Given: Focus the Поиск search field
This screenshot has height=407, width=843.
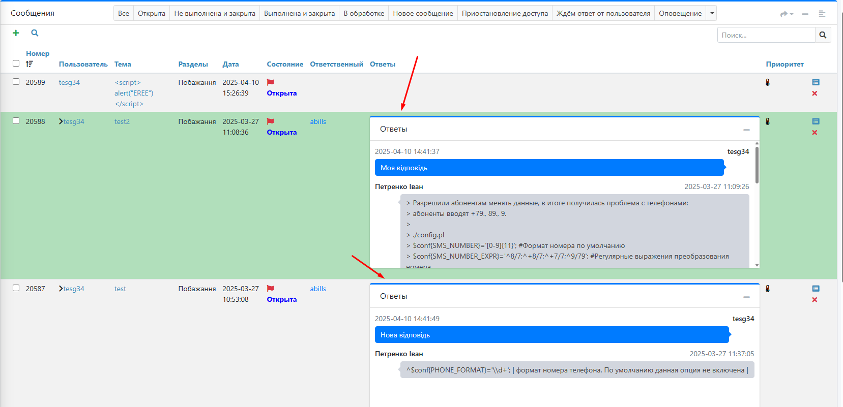Looking at the screenshot, I should tap(766, 35).
